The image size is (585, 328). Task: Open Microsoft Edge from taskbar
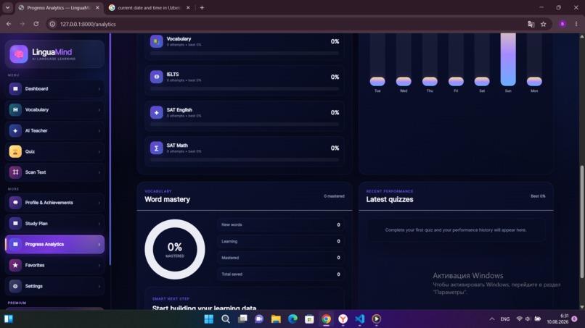292,319
